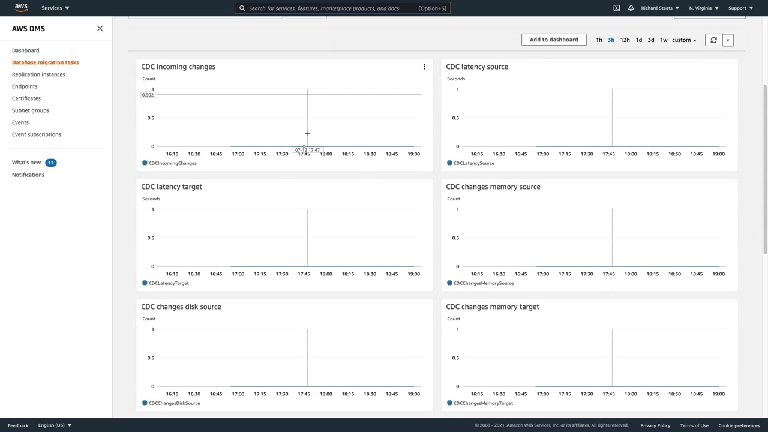Select the 1w time range
This screenshot has width=768, height=432.
pos(664,40)
